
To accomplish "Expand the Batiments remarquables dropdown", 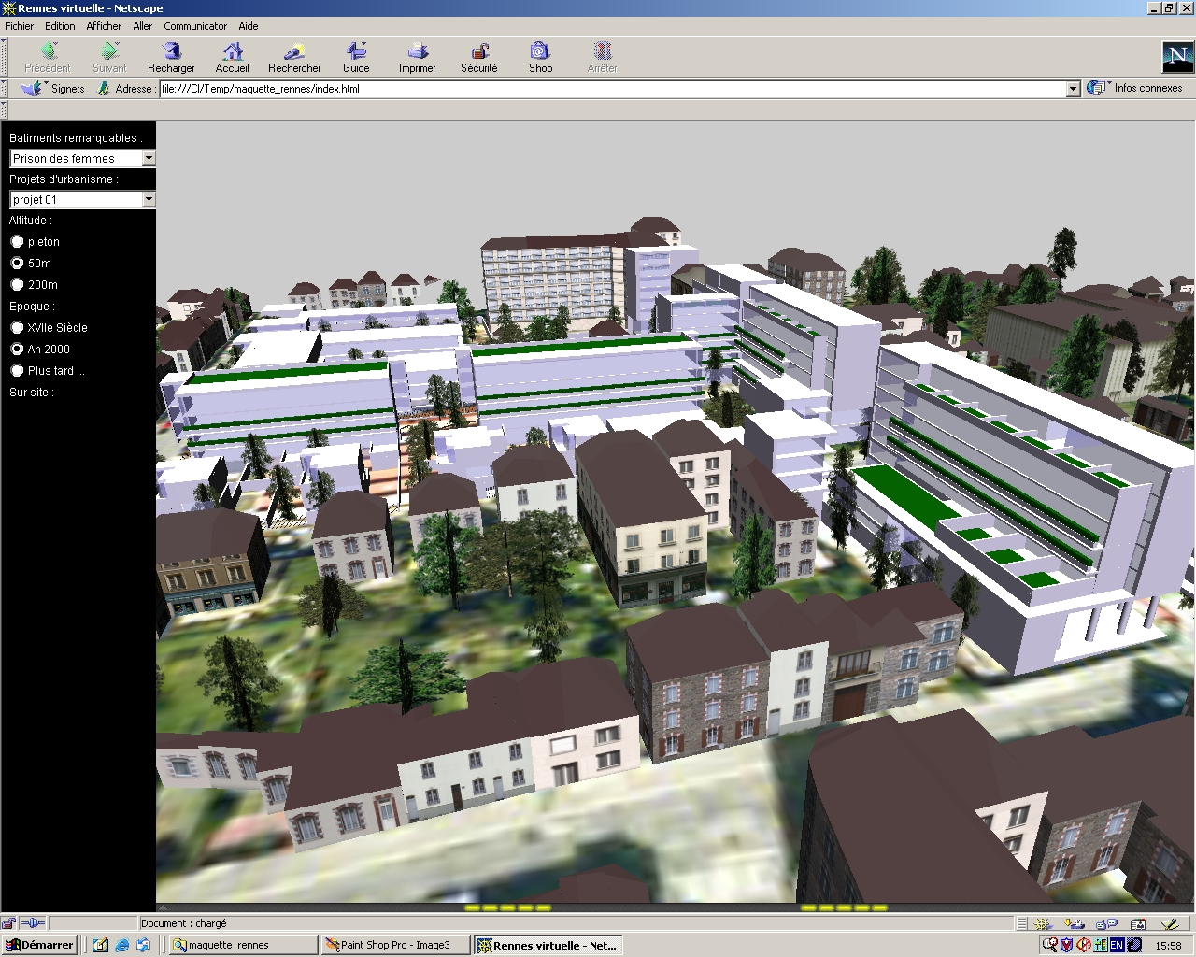I will click(x=148, y=159).
